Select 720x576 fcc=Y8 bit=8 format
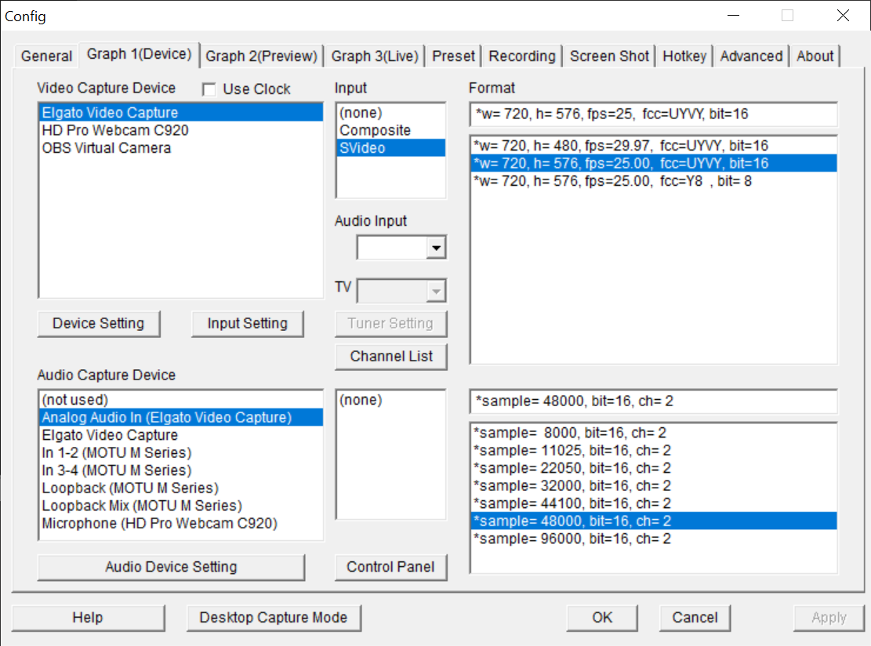 click(x=654, y=181)
